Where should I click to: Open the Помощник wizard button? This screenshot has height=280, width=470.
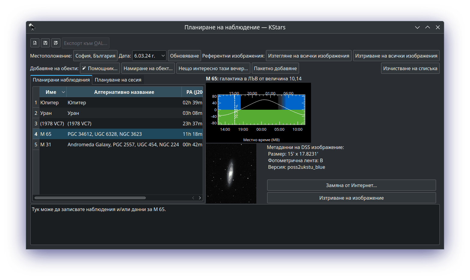(100, 68)
